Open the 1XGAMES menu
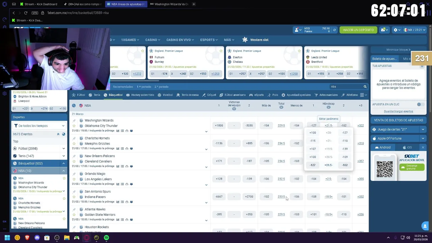Screen dimensions: 432x243 [130, 40]
